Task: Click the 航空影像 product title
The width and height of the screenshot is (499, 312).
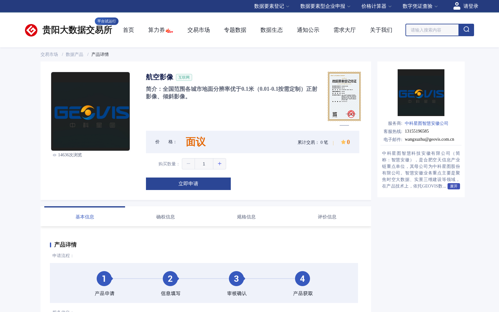Action: [160, 77]
